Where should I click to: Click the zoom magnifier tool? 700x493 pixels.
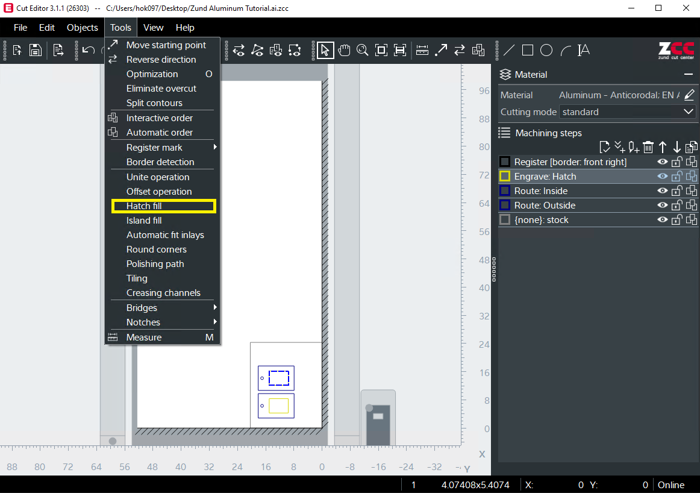click(363, 50)
